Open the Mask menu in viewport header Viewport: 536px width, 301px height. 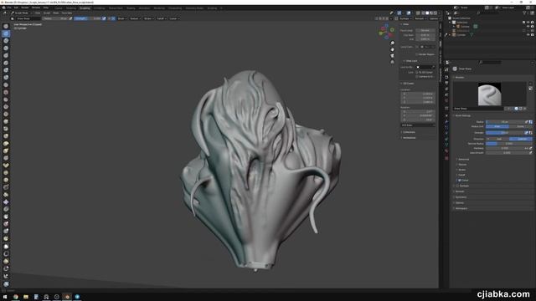pyautogui.click(x=56, y=13)
